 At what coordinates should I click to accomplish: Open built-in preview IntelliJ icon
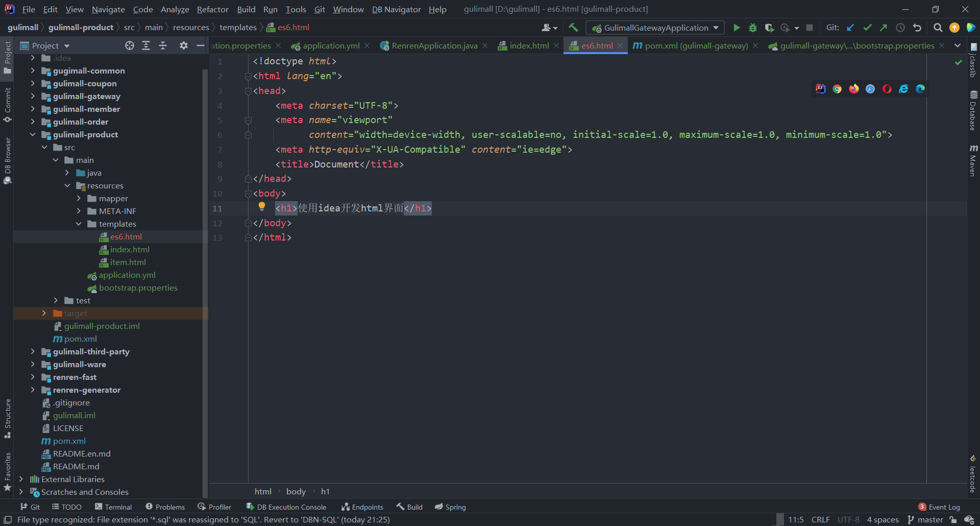coord(821,89)
